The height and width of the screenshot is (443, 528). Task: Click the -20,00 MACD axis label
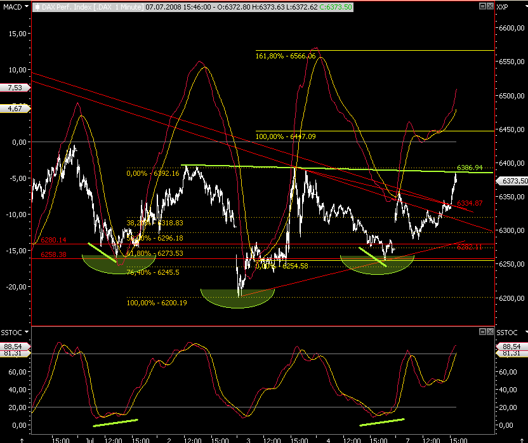coord(16,287)
